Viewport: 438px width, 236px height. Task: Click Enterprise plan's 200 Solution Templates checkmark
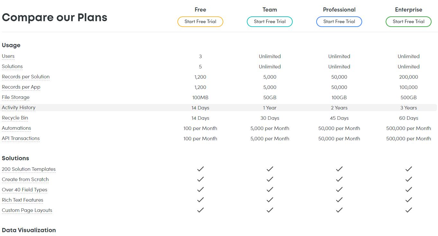pyautogui.click(x=408, y=169)
